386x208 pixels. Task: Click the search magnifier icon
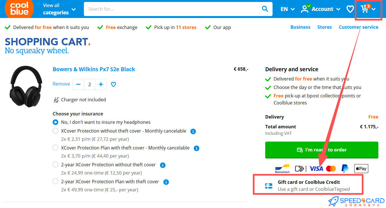click(265, 9)
